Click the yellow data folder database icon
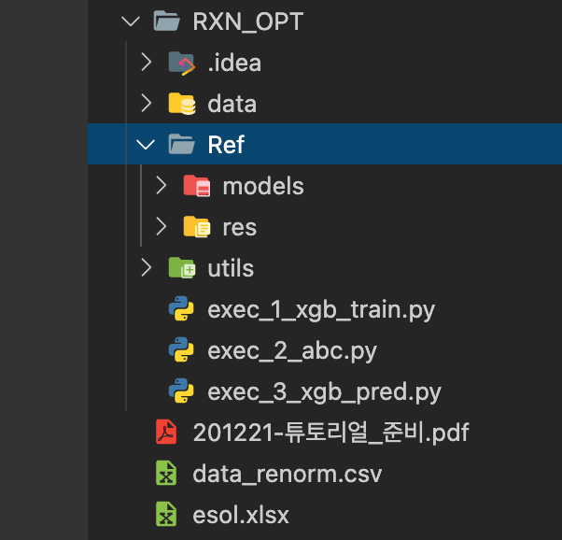The image size is (562, 540). 182,104
